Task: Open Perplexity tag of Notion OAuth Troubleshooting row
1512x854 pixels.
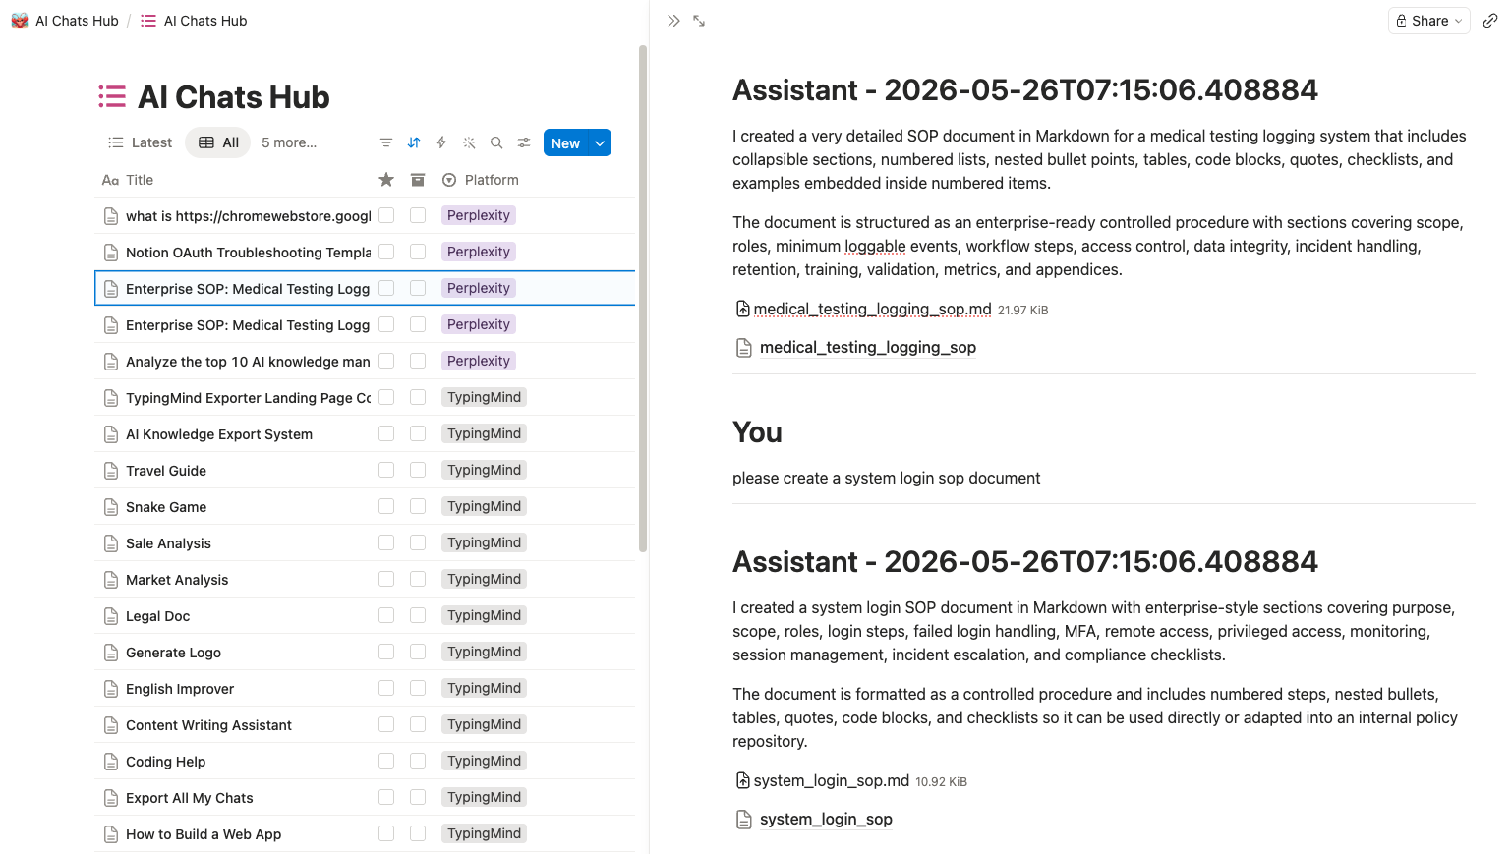Action: pos(479,252)
